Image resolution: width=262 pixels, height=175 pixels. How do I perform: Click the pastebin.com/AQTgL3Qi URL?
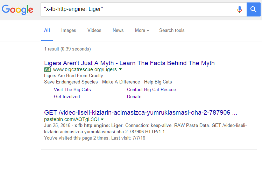71,119
